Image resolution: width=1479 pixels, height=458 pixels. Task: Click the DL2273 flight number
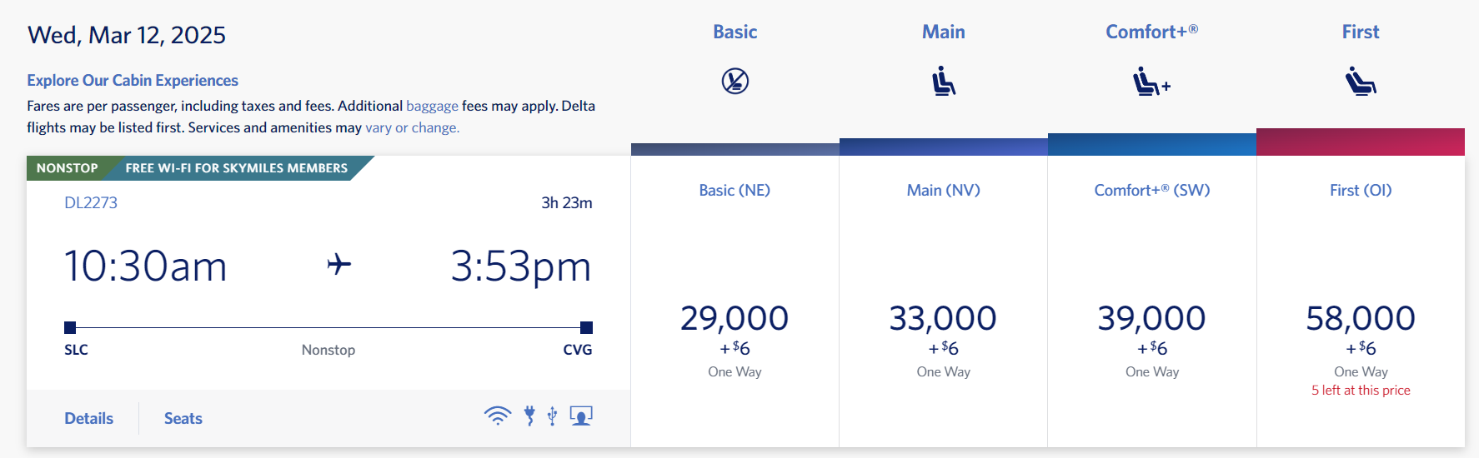(x=91, y=202)
